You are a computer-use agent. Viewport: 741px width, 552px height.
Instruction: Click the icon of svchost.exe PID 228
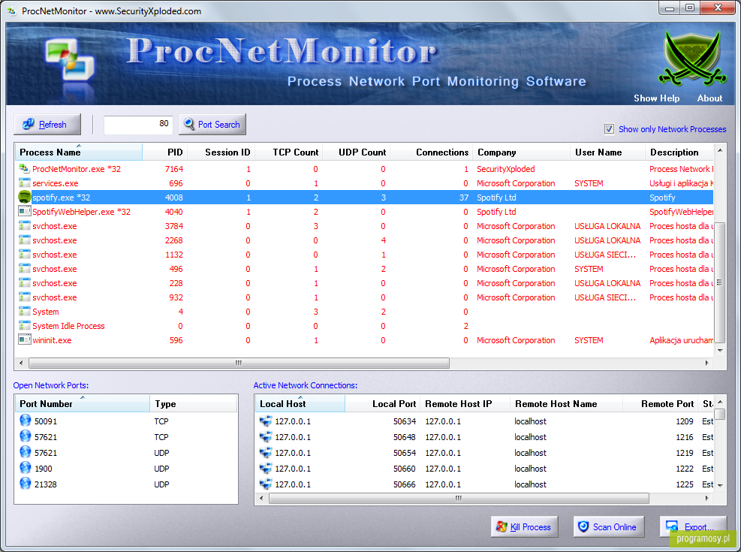pyautogui.click(x=24, y=282)
